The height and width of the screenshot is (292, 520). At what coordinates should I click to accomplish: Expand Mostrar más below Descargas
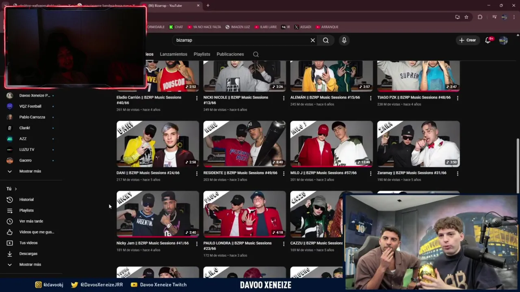point(30,264)
